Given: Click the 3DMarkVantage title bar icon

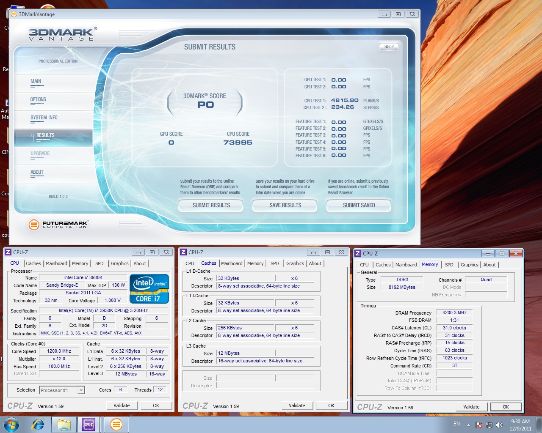Looking at the screenshot, I should coord(14,14).
